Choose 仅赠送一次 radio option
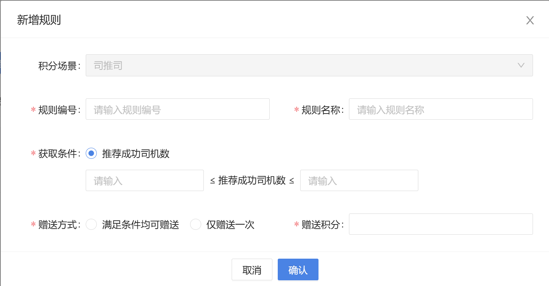The image size is (549, 286). tap(195, 224)
